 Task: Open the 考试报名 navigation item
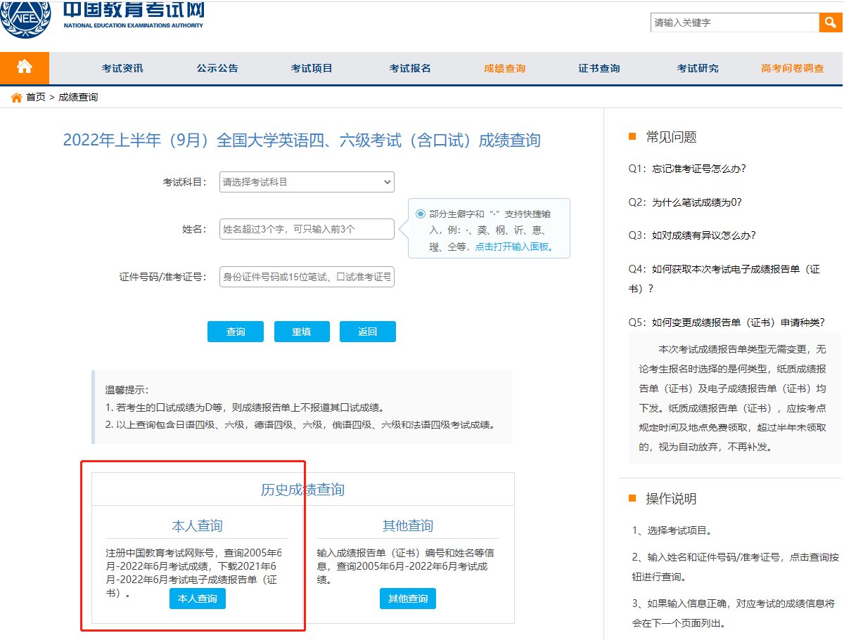click(x=410, y=68)
